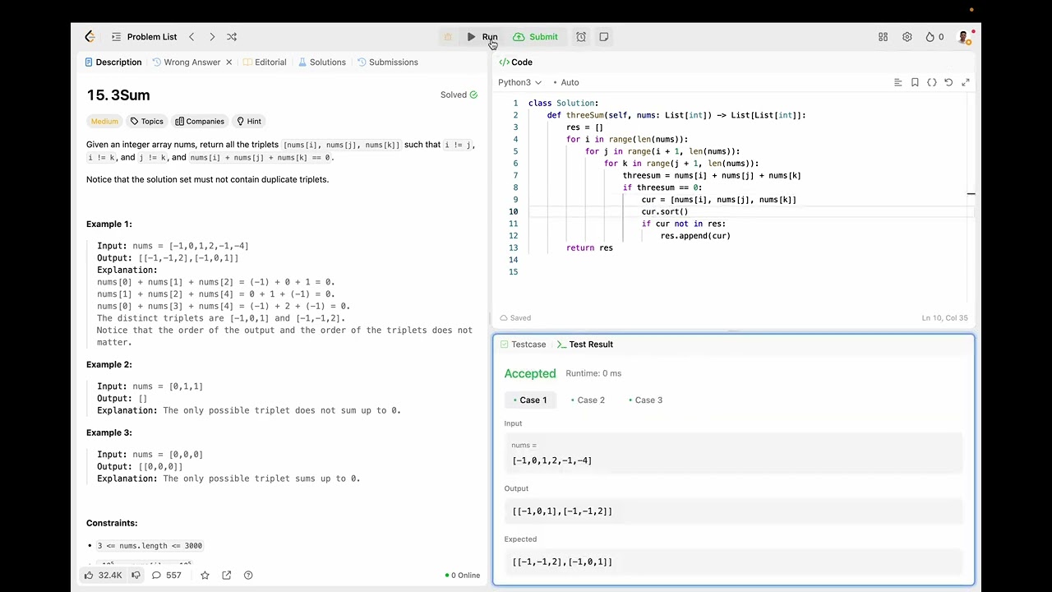1052x592 pixels.
Task: Open the Submissions tab
Action: tap(388, 62)
